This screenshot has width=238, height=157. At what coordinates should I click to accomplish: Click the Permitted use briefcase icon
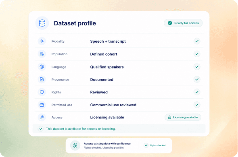click(x=42, y=105)
